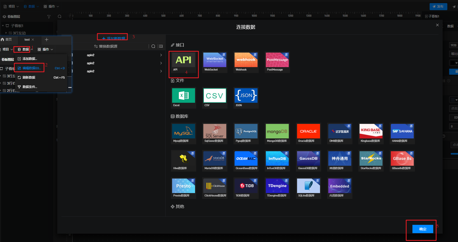The height and width of the screenshot is (242, 458).
Task: Expand the second apiv2 data row
Action: click(161, 63)
